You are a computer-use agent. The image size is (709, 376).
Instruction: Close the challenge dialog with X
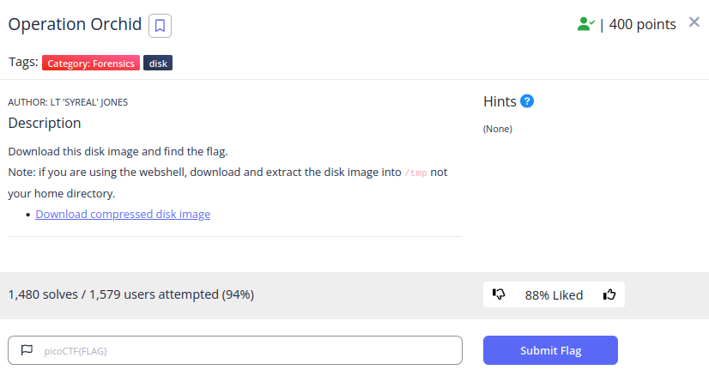(x=694, y=22)
